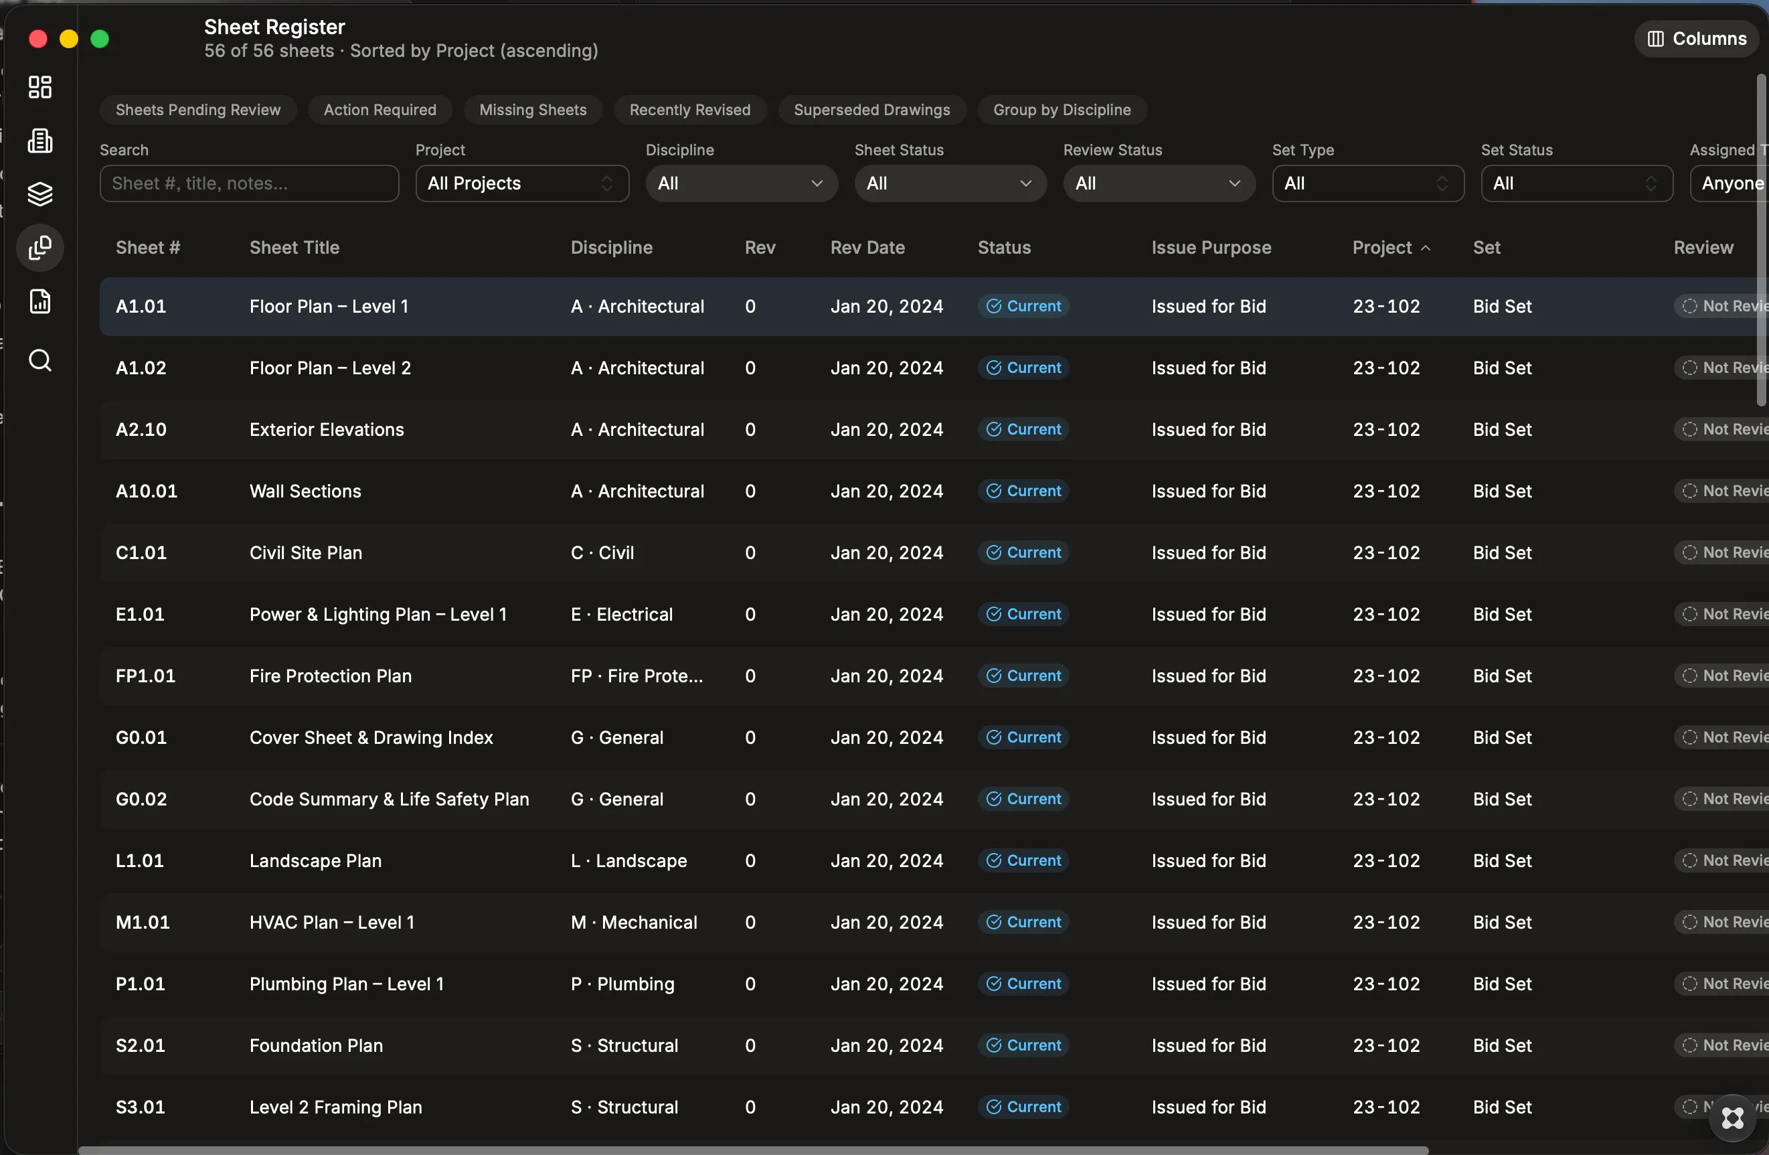
Task: Select Foundation Plan sheet title
Action: (316, 1046)
